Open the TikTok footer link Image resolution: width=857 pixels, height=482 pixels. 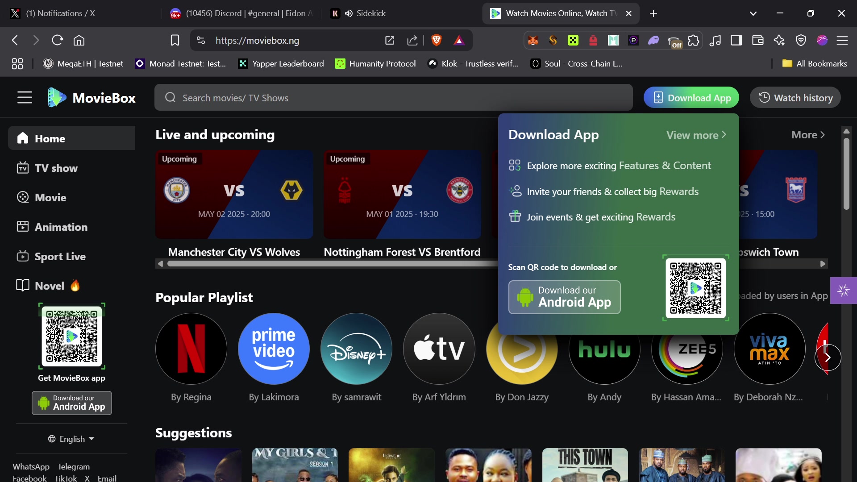coord(66,478)
